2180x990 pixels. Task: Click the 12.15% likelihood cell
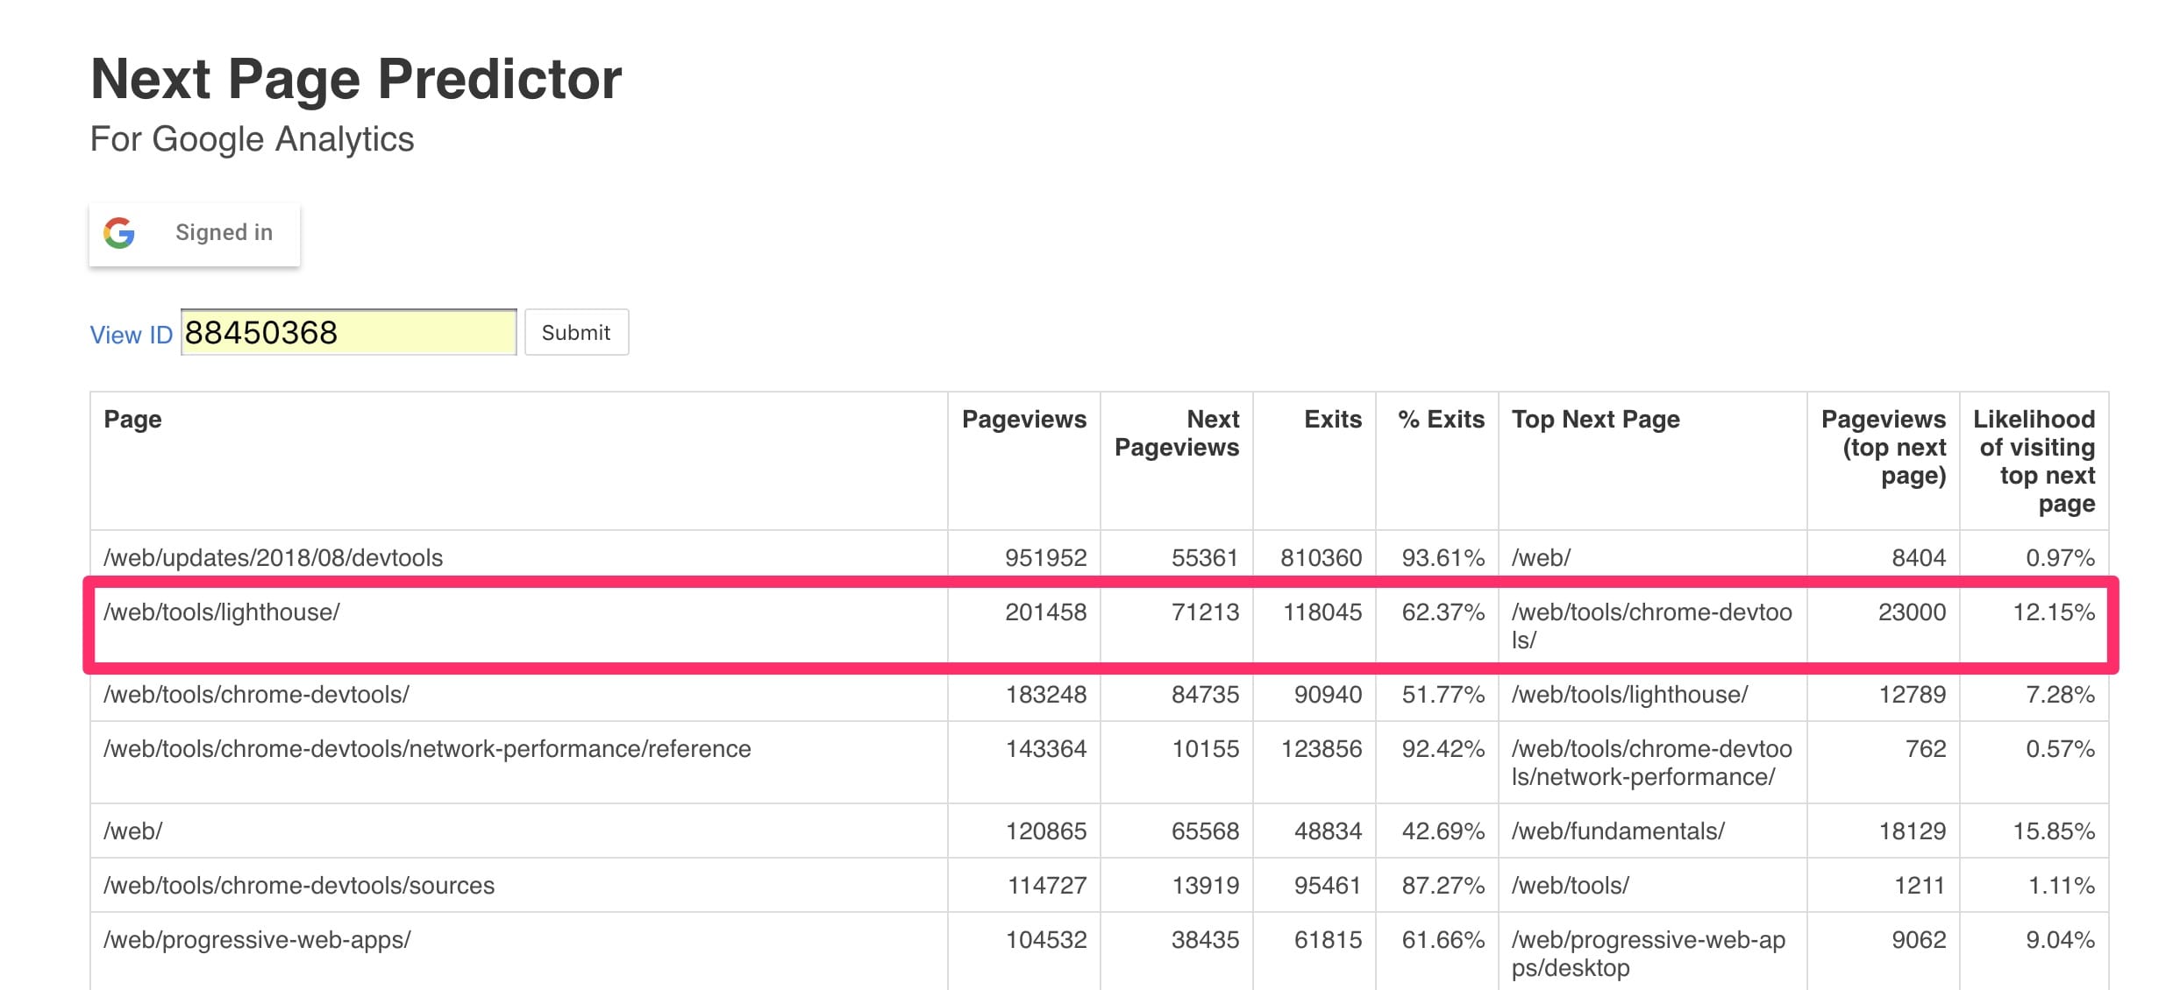tap(2053, 612)
